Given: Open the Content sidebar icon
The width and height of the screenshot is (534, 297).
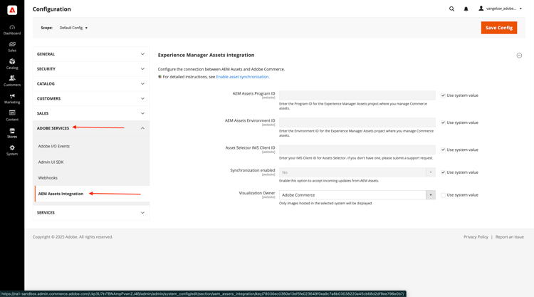Looking at the screenshot, I should coord(12,116).
